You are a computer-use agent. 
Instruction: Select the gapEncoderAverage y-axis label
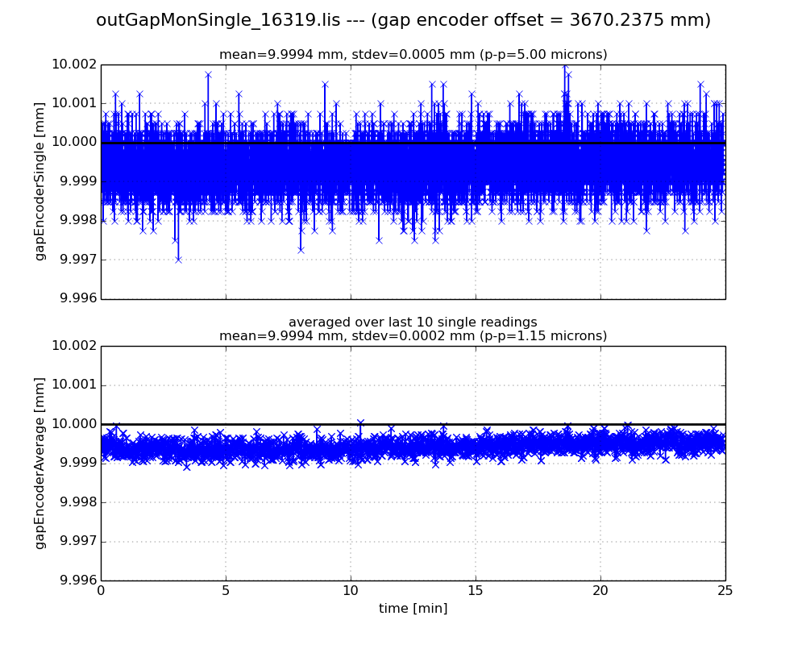click(x=39, y=463)
